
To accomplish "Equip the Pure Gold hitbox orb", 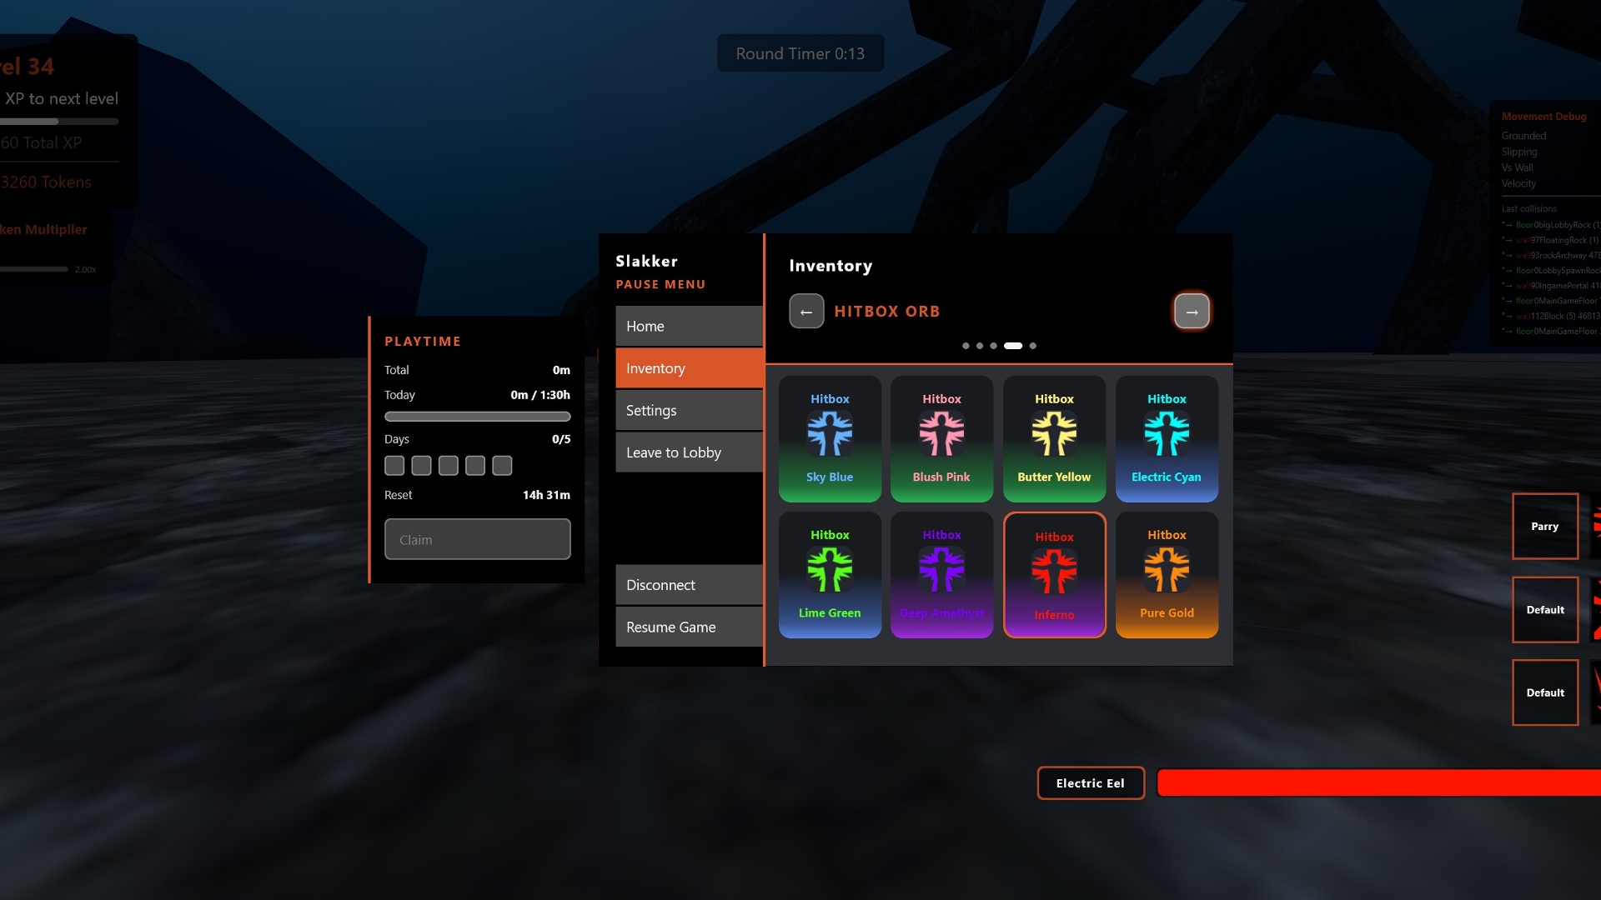I will coord(1167,575).
